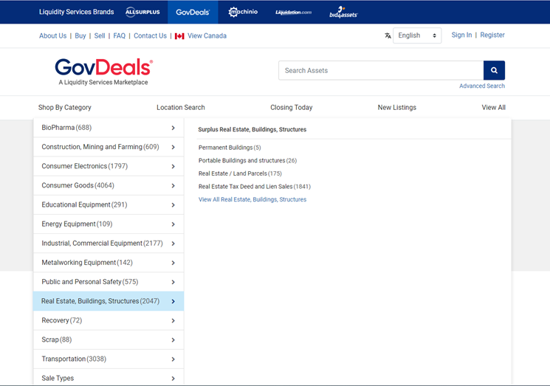The width and height of the screenshot is (550, 386).
Task: Select Energy Equipment (109) category
Action: point(77,224)
